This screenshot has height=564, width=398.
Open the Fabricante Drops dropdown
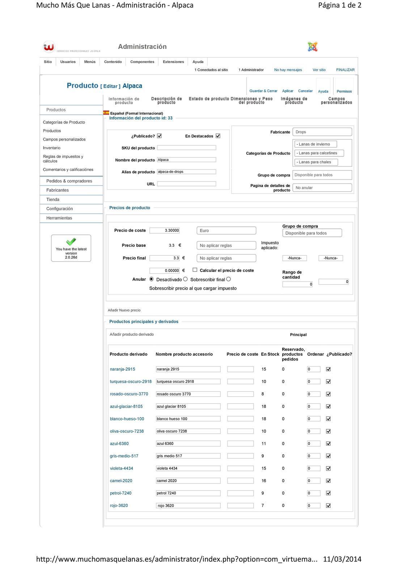coord(322,132)
